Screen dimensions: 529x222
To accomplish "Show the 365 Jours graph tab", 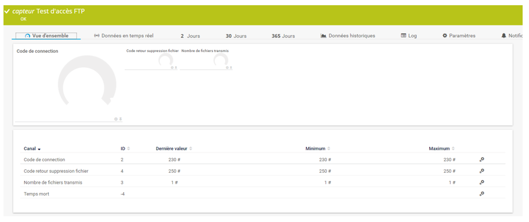I will (283, 36).
